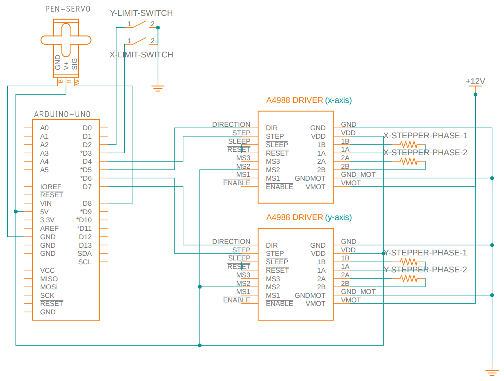Click Arduino pin D2

coord(87,145)
